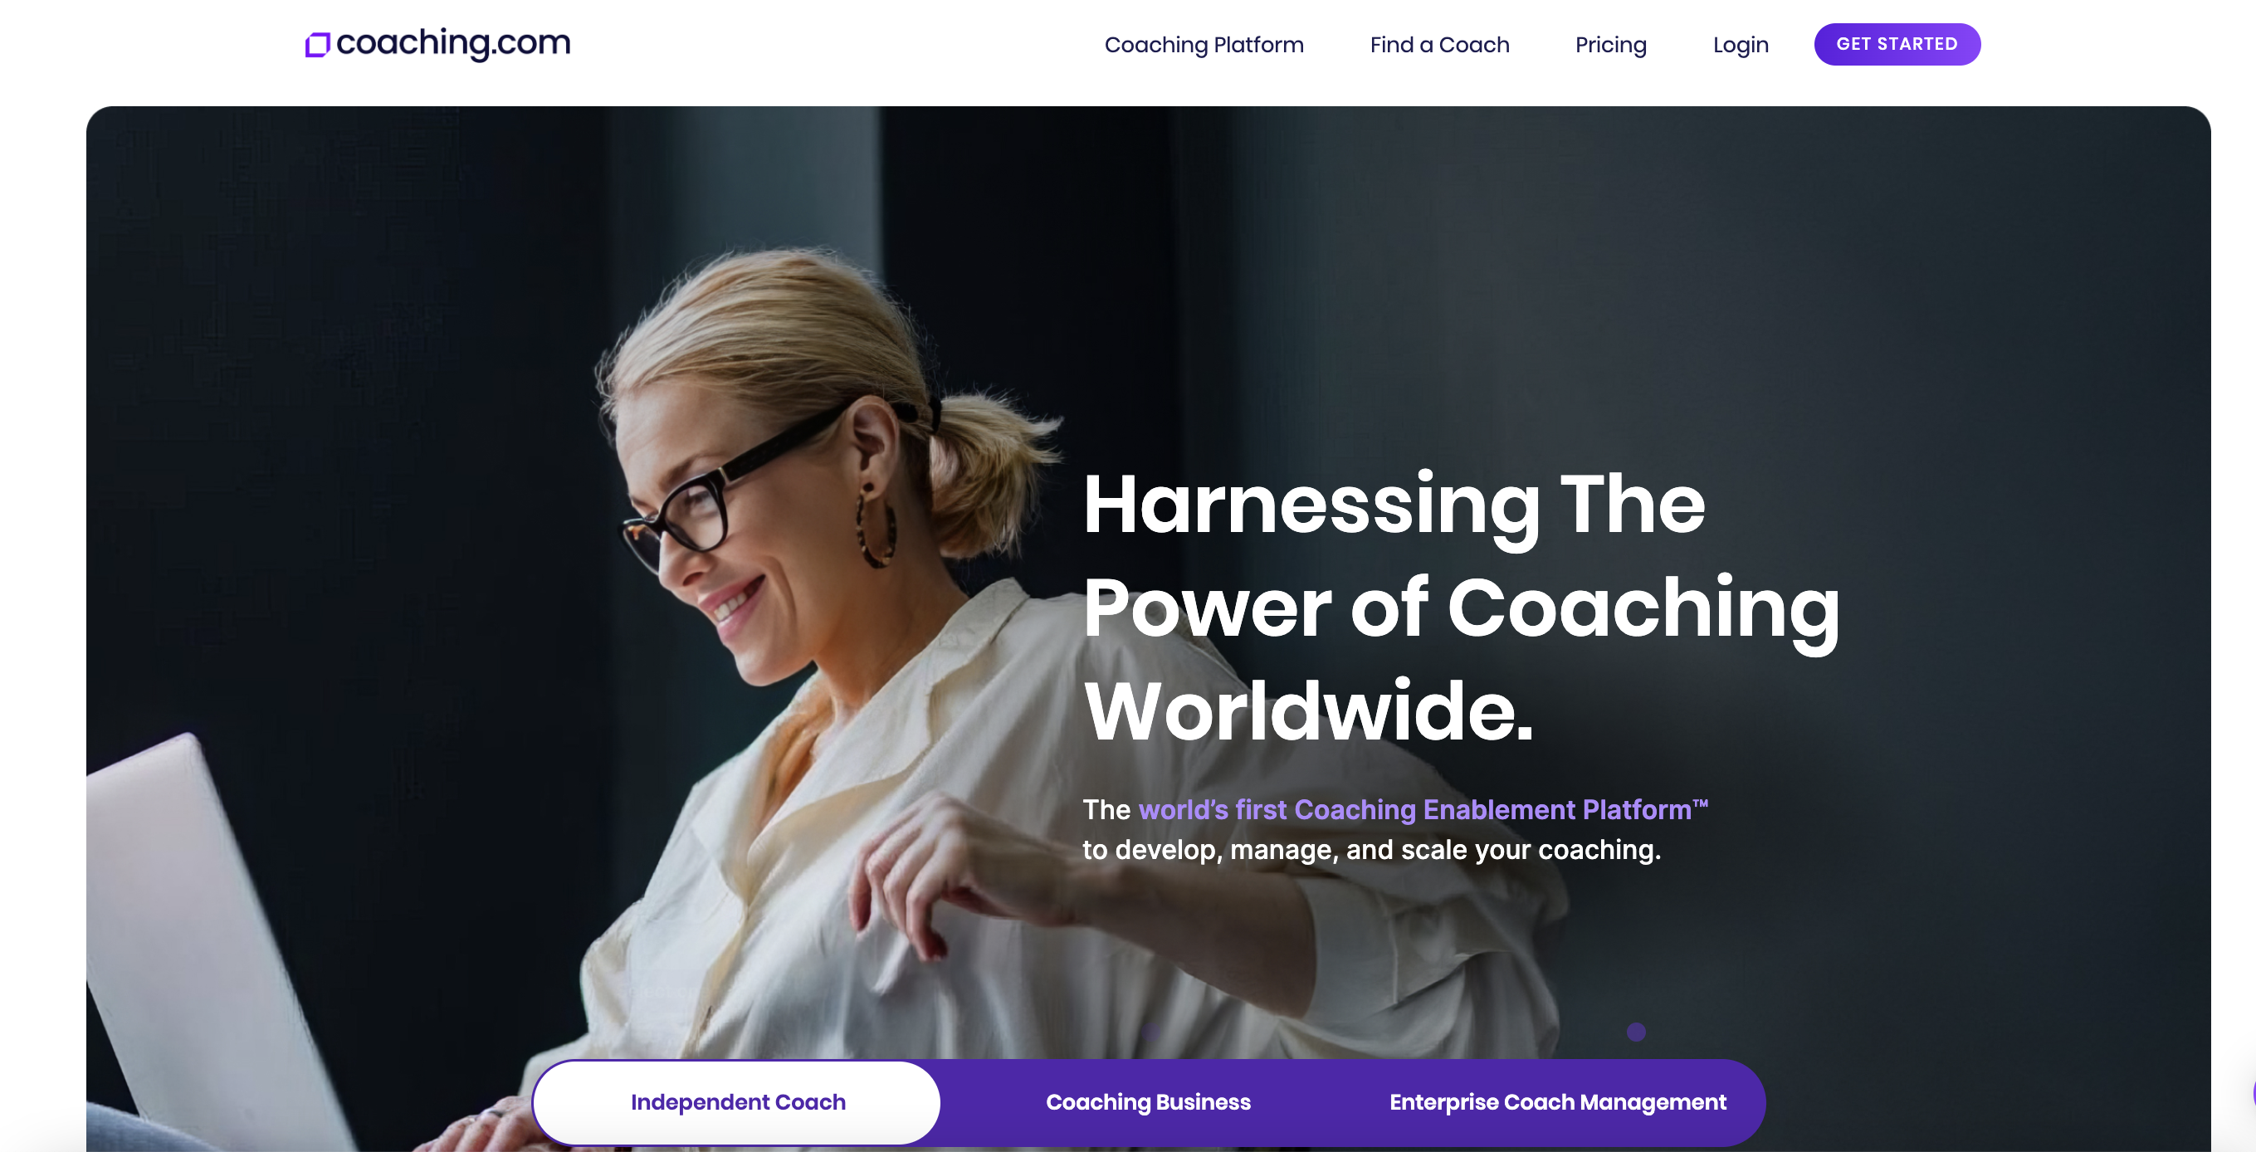Click the develop, manage, and scale tagline

pos(1371,850)
